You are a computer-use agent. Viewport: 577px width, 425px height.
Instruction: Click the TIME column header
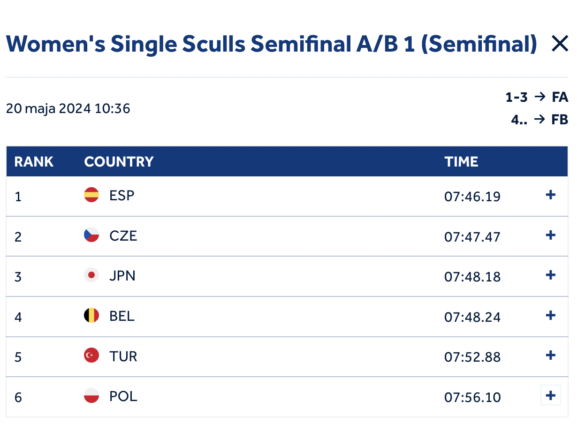tap(461, 162)
